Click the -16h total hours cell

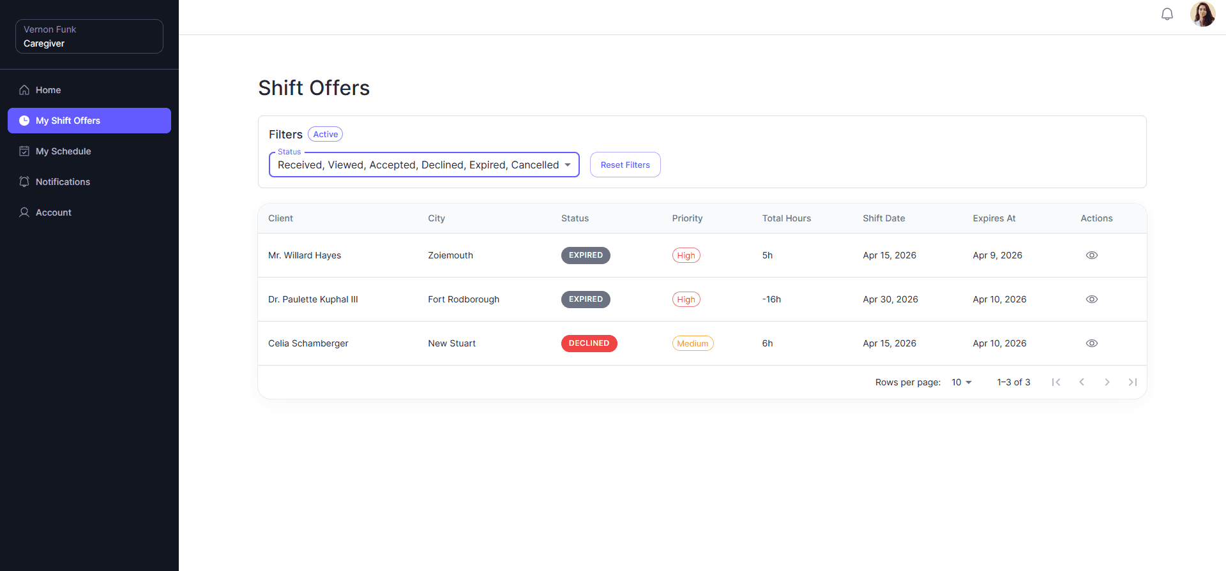(x=771, y=299)
